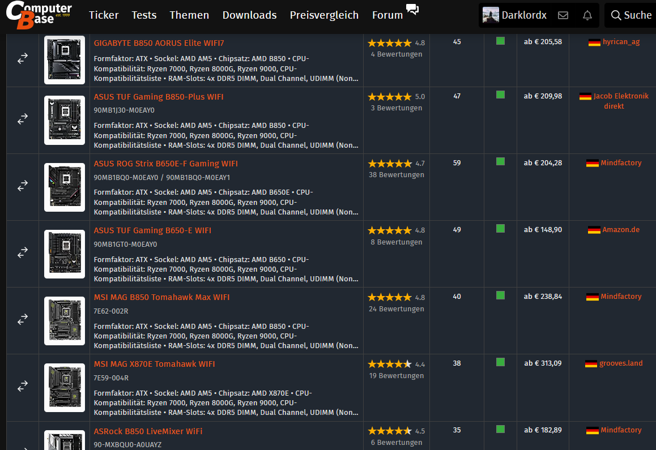Click MSI X870E Tomahawk motherboard thumbnail

(x=65, y=388)
